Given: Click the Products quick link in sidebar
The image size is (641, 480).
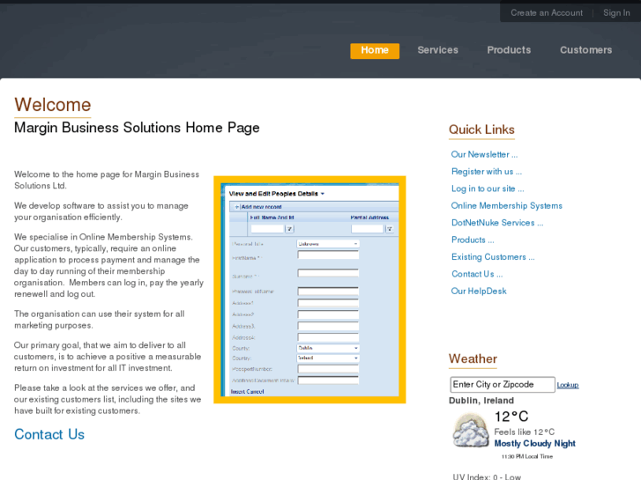Looking at the screenshot, I should (473, 240).
